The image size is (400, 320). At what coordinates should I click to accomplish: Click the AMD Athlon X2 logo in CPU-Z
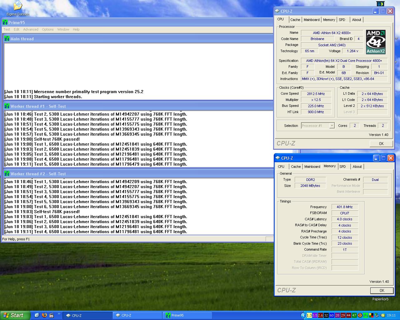pyautogui.click(x=376, y=42)
